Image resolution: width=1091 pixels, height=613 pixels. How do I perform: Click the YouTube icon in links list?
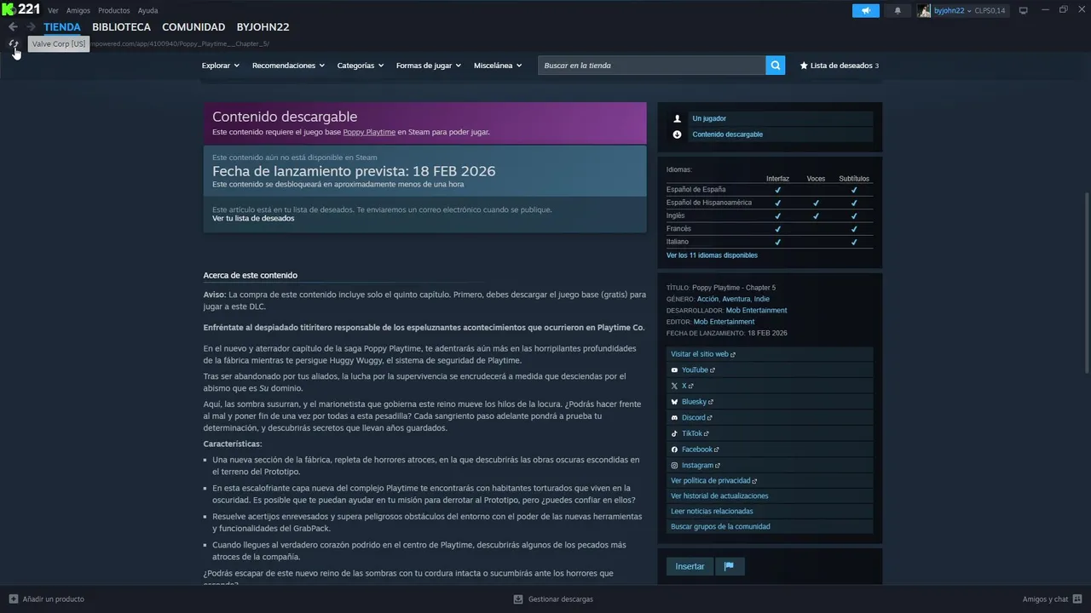(x=674, y=370)
